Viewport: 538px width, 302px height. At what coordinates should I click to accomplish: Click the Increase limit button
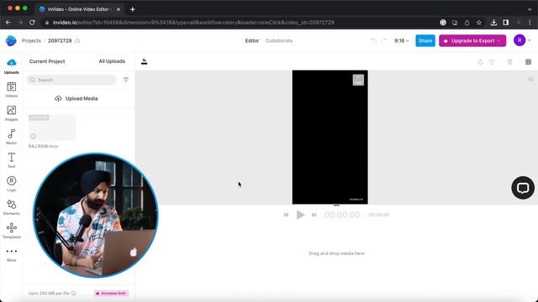coord(111,294)
